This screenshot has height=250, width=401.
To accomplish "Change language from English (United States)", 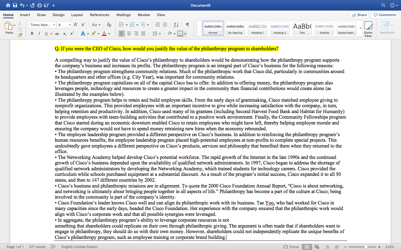I will 80,247.
